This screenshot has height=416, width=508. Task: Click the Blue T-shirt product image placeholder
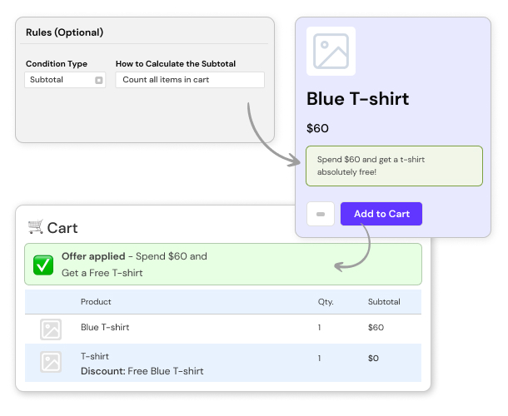coord(331,51)
